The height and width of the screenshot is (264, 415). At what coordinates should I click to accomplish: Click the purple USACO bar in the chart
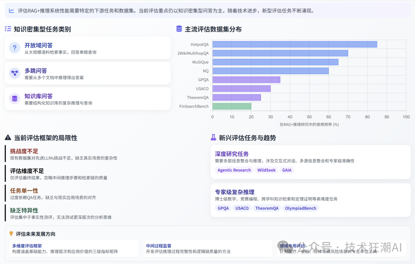click(x=241, y=88)
